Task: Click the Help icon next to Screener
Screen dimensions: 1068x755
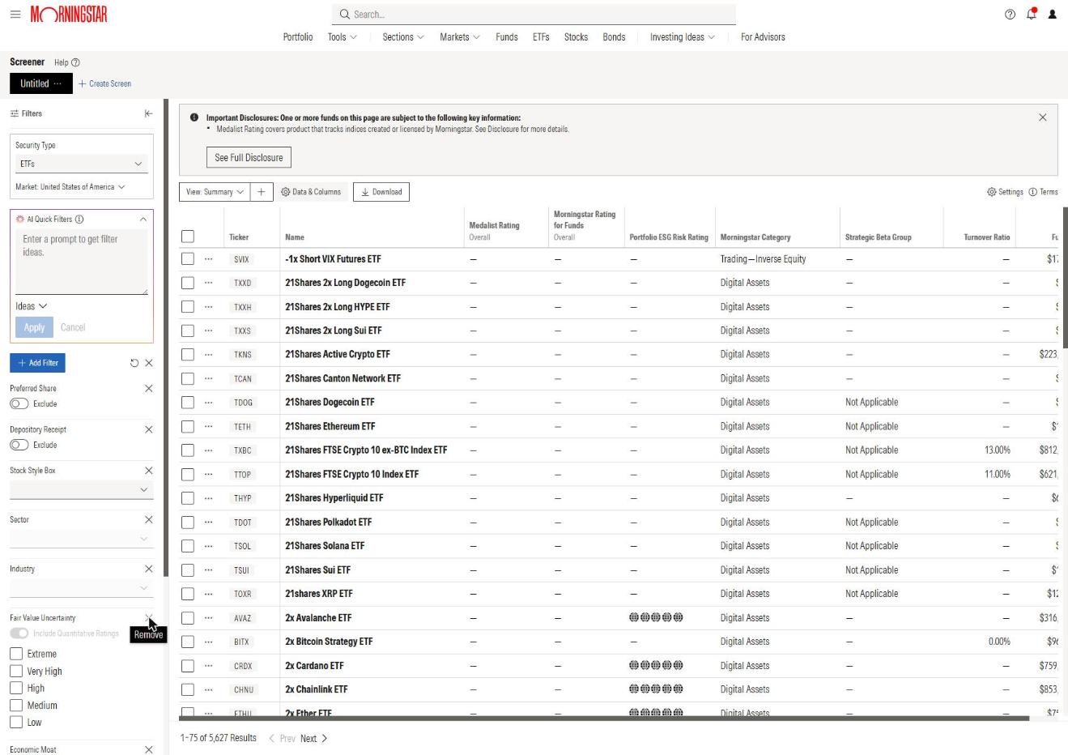Action: [75, 62]
